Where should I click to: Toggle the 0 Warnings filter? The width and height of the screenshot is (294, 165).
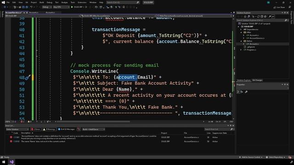49,129
